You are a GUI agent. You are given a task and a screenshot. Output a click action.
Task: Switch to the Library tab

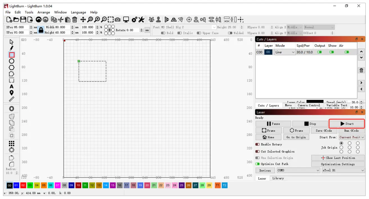point(278,178)
